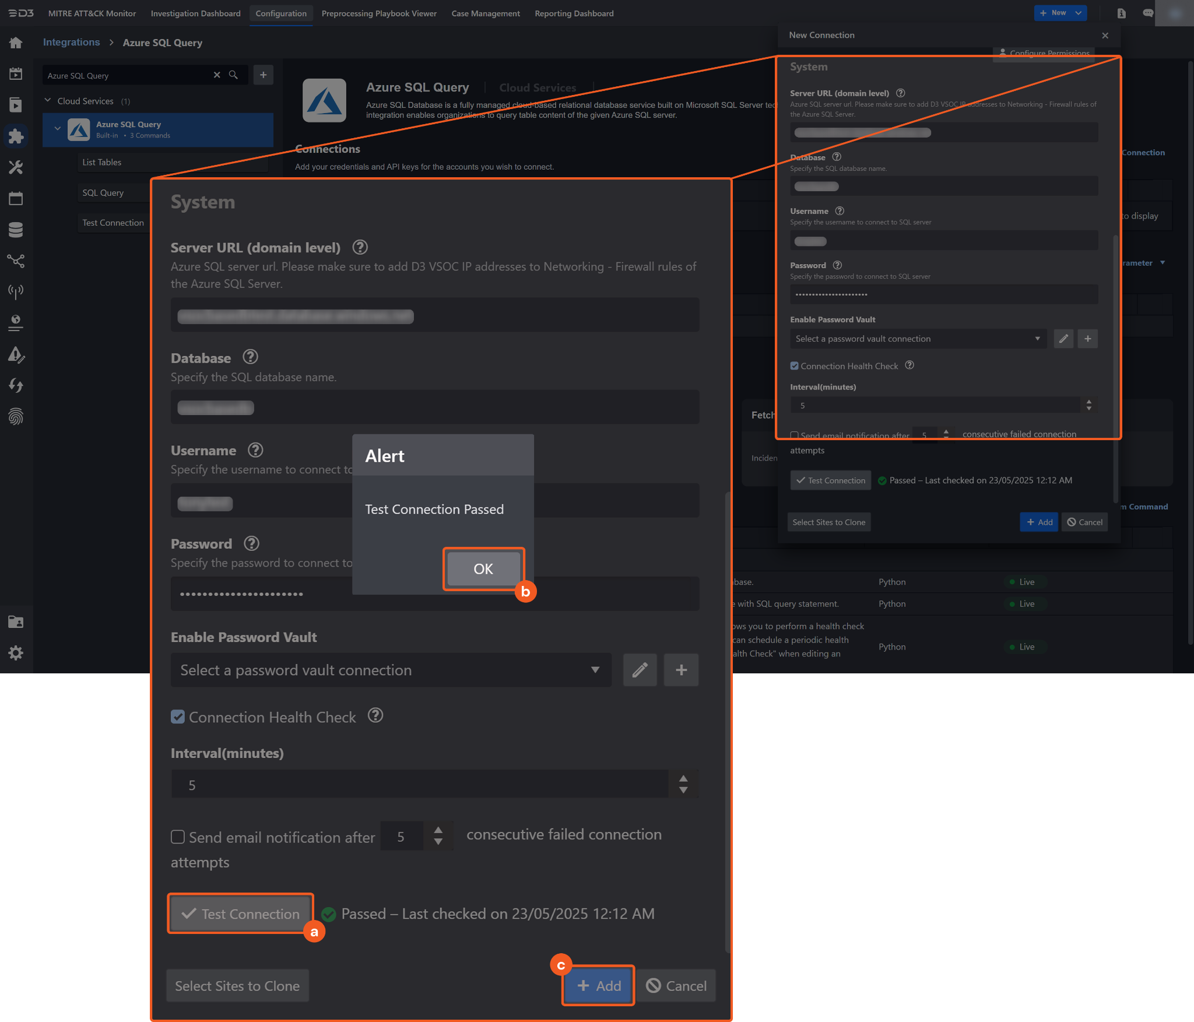Click the help icon beside Server URL label

click(x=360, y=247)
